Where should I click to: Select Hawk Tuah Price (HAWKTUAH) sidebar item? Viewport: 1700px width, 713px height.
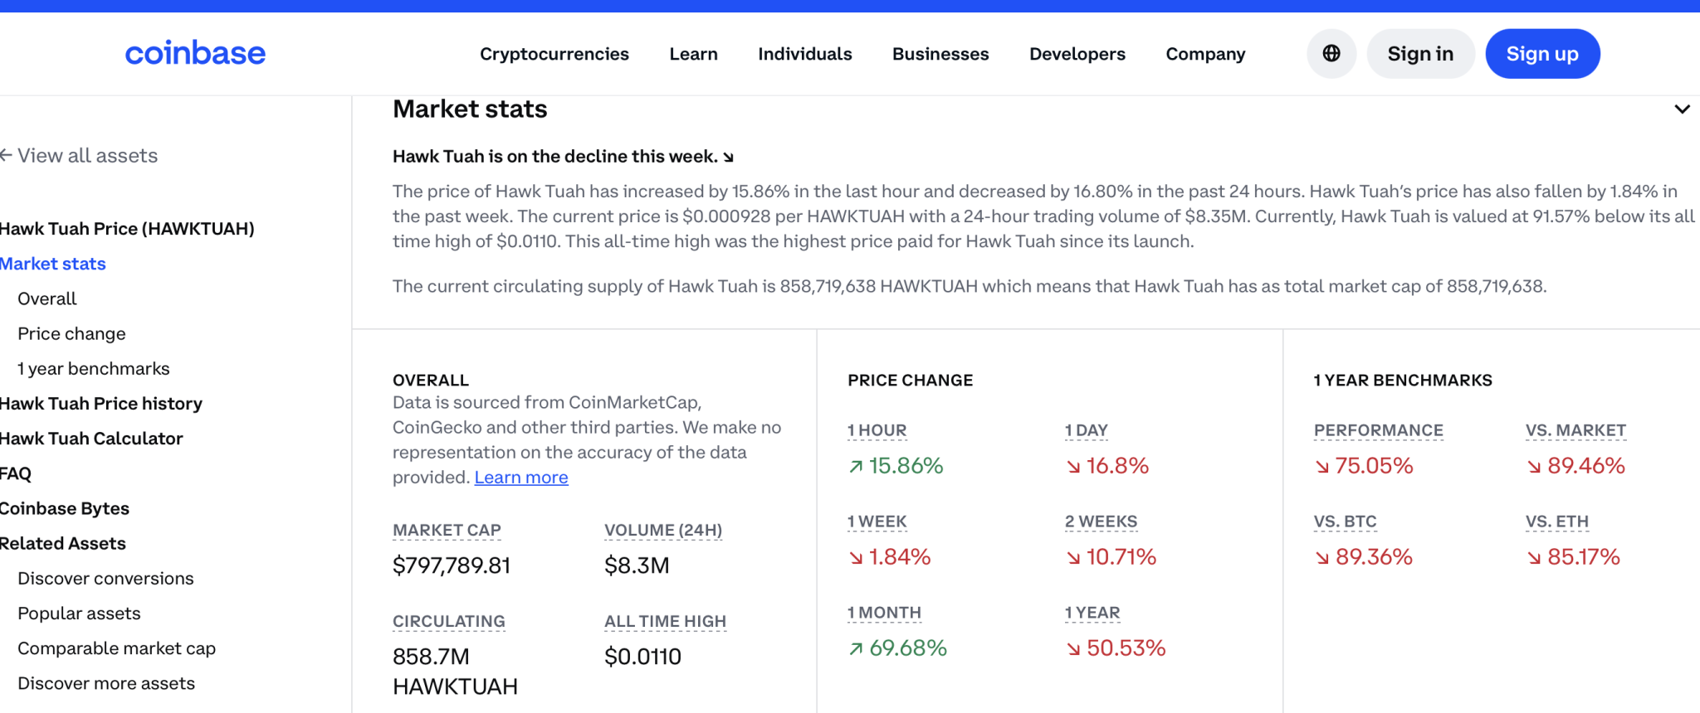pyautogui.click(x=127, y=229)
